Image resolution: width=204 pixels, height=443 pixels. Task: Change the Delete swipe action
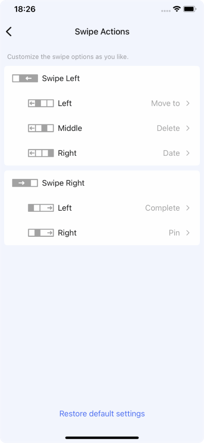point(168,128)
